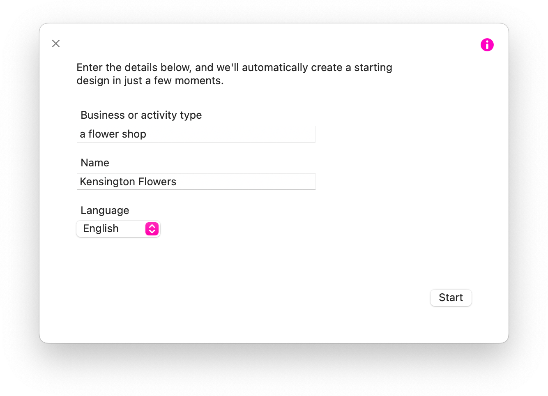Click the Business or activity type field
Image resolution: width=548 pixels, height=396 pixels.
(x=196, y=134)
